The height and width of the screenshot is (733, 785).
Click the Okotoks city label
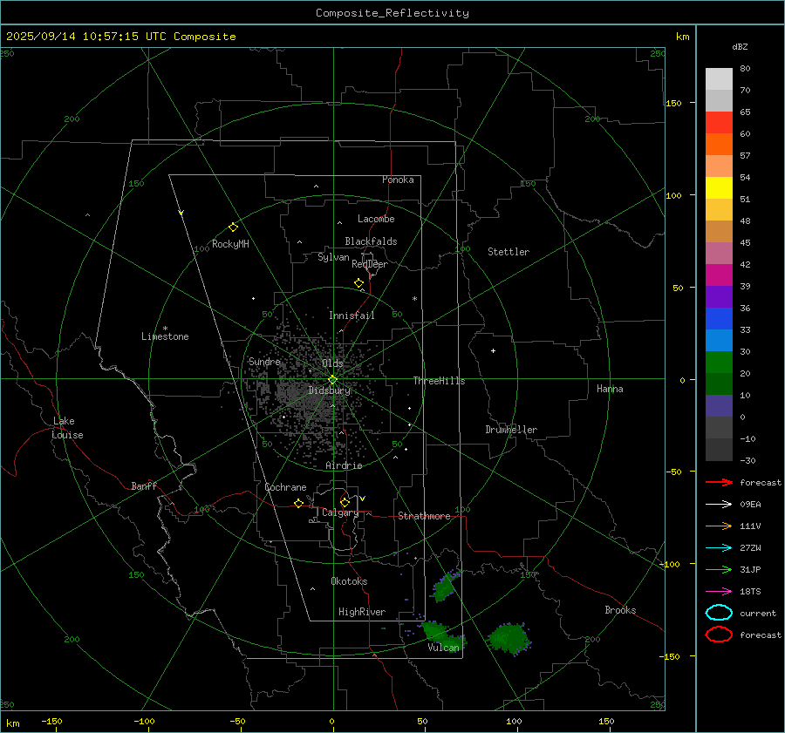tap(349, 581)
